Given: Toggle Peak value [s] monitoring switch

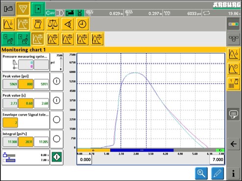Looking at the screenshot, I should click(56, 100).
